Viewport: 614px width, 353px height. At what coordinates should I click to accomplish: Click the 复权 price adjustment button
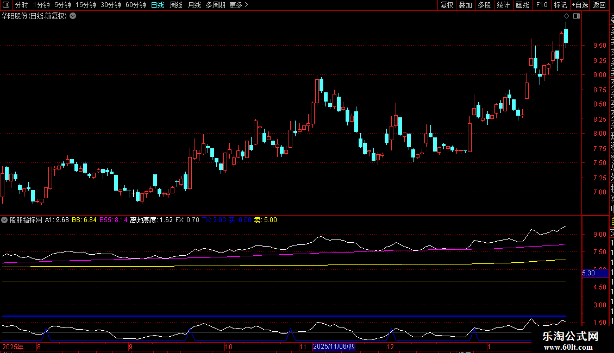pyautogui.click(x=447, y=5)
